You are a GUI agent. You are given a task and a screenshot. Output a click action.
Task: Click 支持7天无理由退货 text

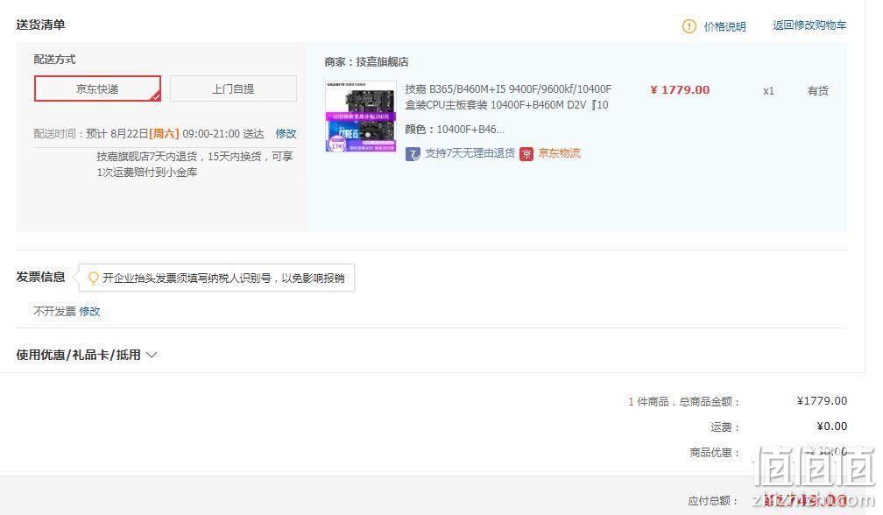tap(470, 153)
